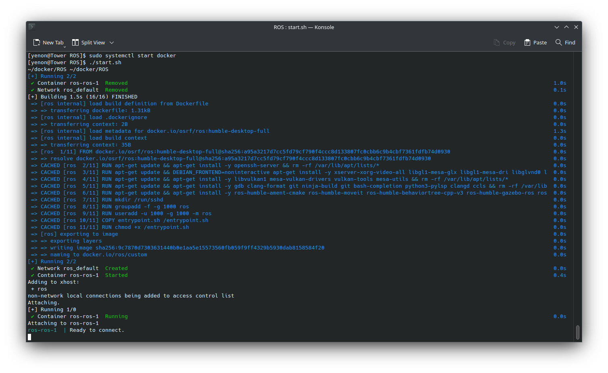Click the Split View text label
The height and width of the screenshot is (373, 608).
click(93, 42)
